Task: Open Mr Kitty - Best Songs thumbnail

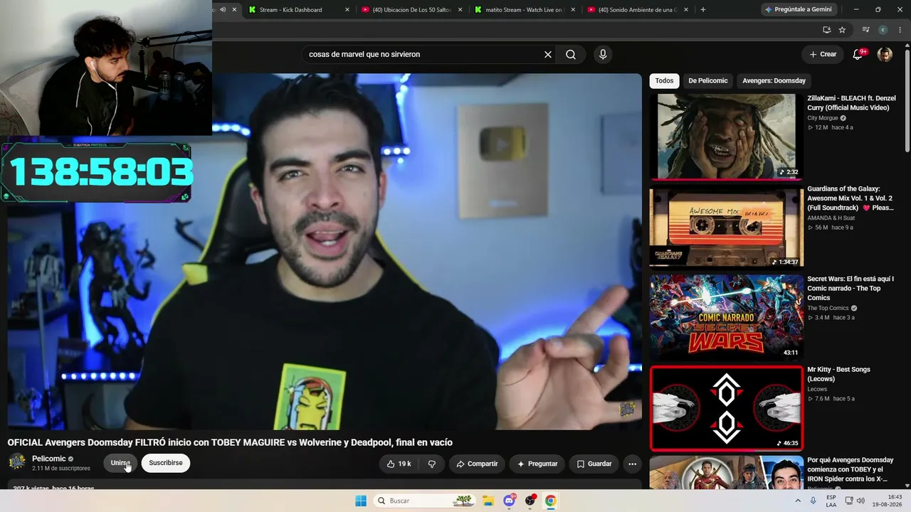Action: [727, 408]
